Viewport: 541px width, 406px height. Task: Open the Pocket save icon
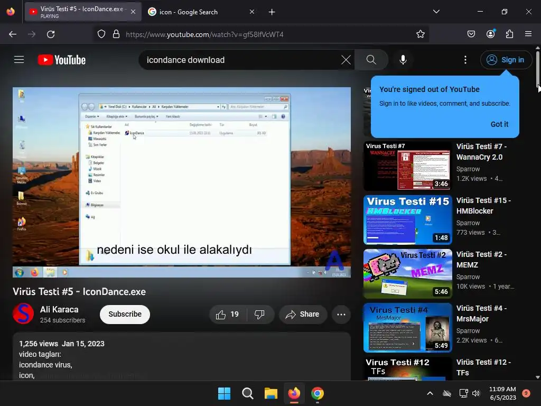point(471,34)
